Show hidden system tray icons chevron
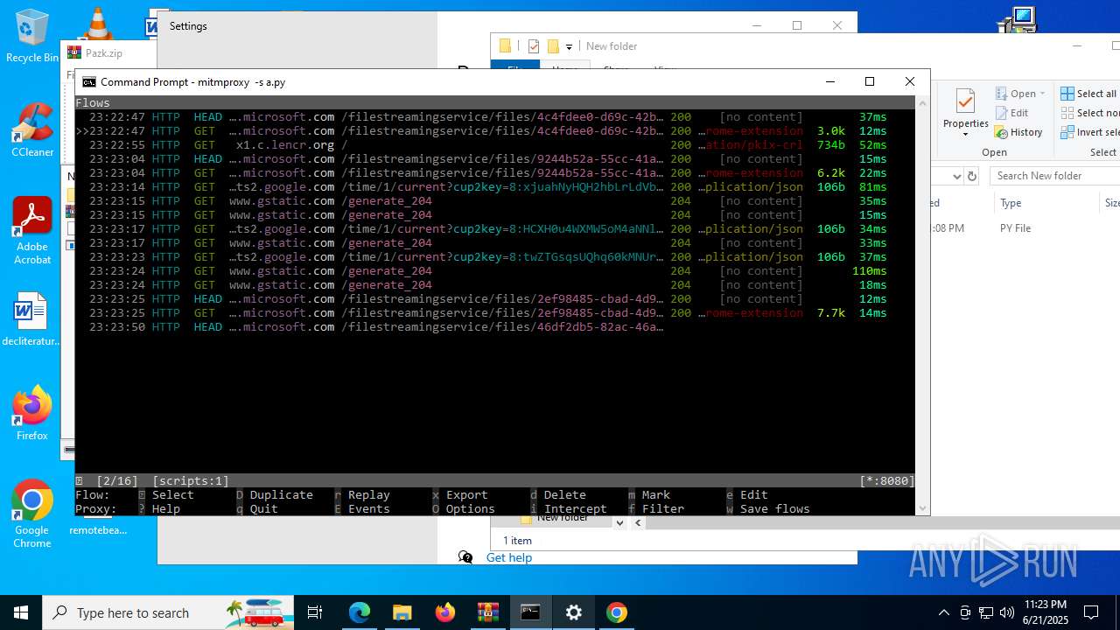Screen dimensions: 1120x630 tap(943, 612)
